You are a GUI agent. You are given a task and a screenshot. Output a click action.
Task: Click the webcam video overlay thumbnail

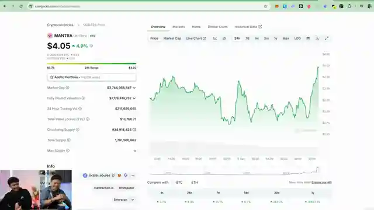point(36,190)
